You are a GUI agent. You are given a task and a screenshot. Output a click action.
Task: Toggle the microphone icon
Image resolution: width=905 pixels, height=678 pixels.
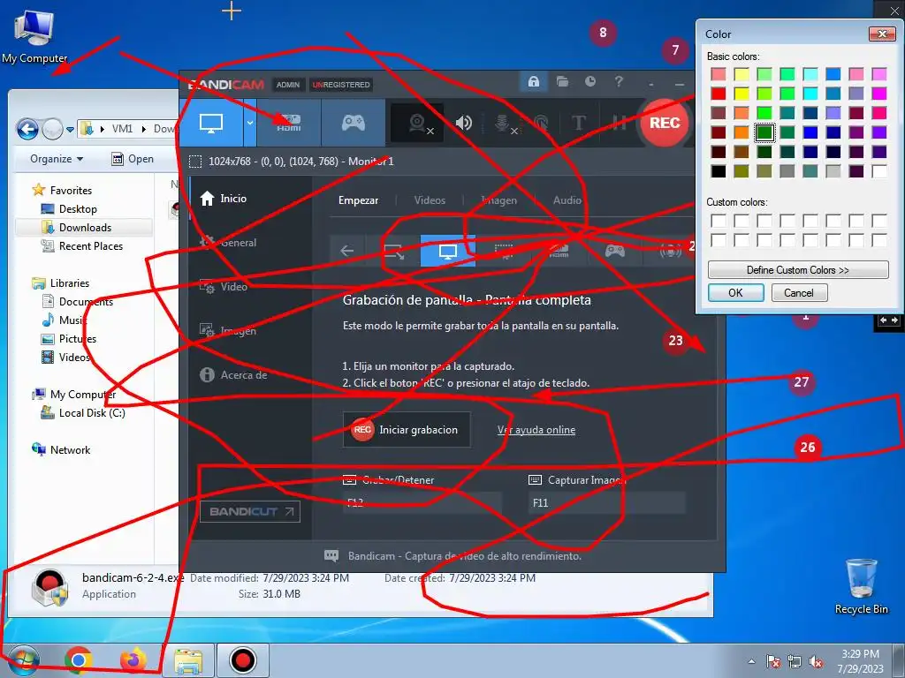tap(503, 123)
